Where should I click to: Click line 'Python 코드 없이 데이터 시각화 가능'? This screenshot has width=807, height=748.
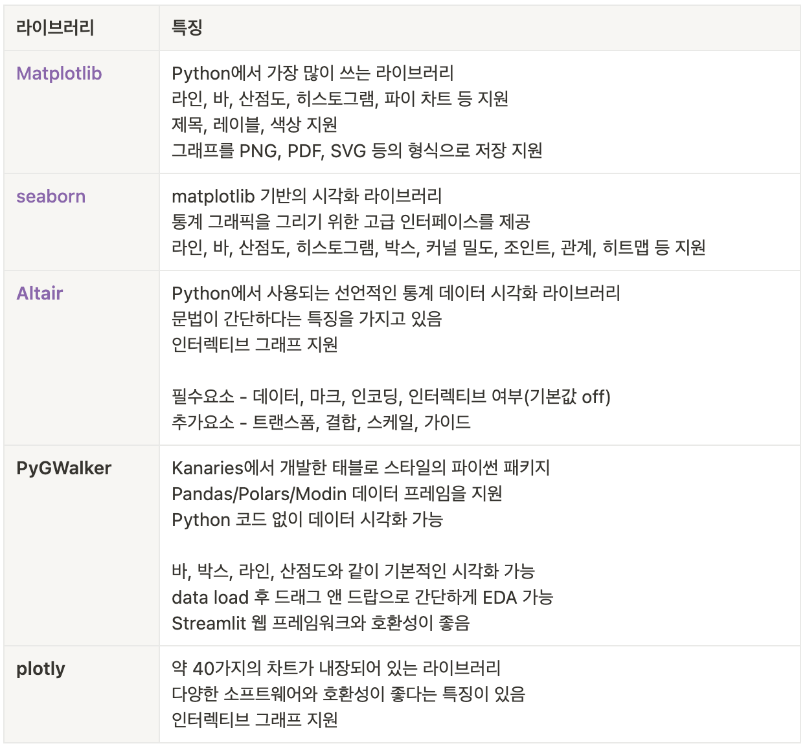308,520
